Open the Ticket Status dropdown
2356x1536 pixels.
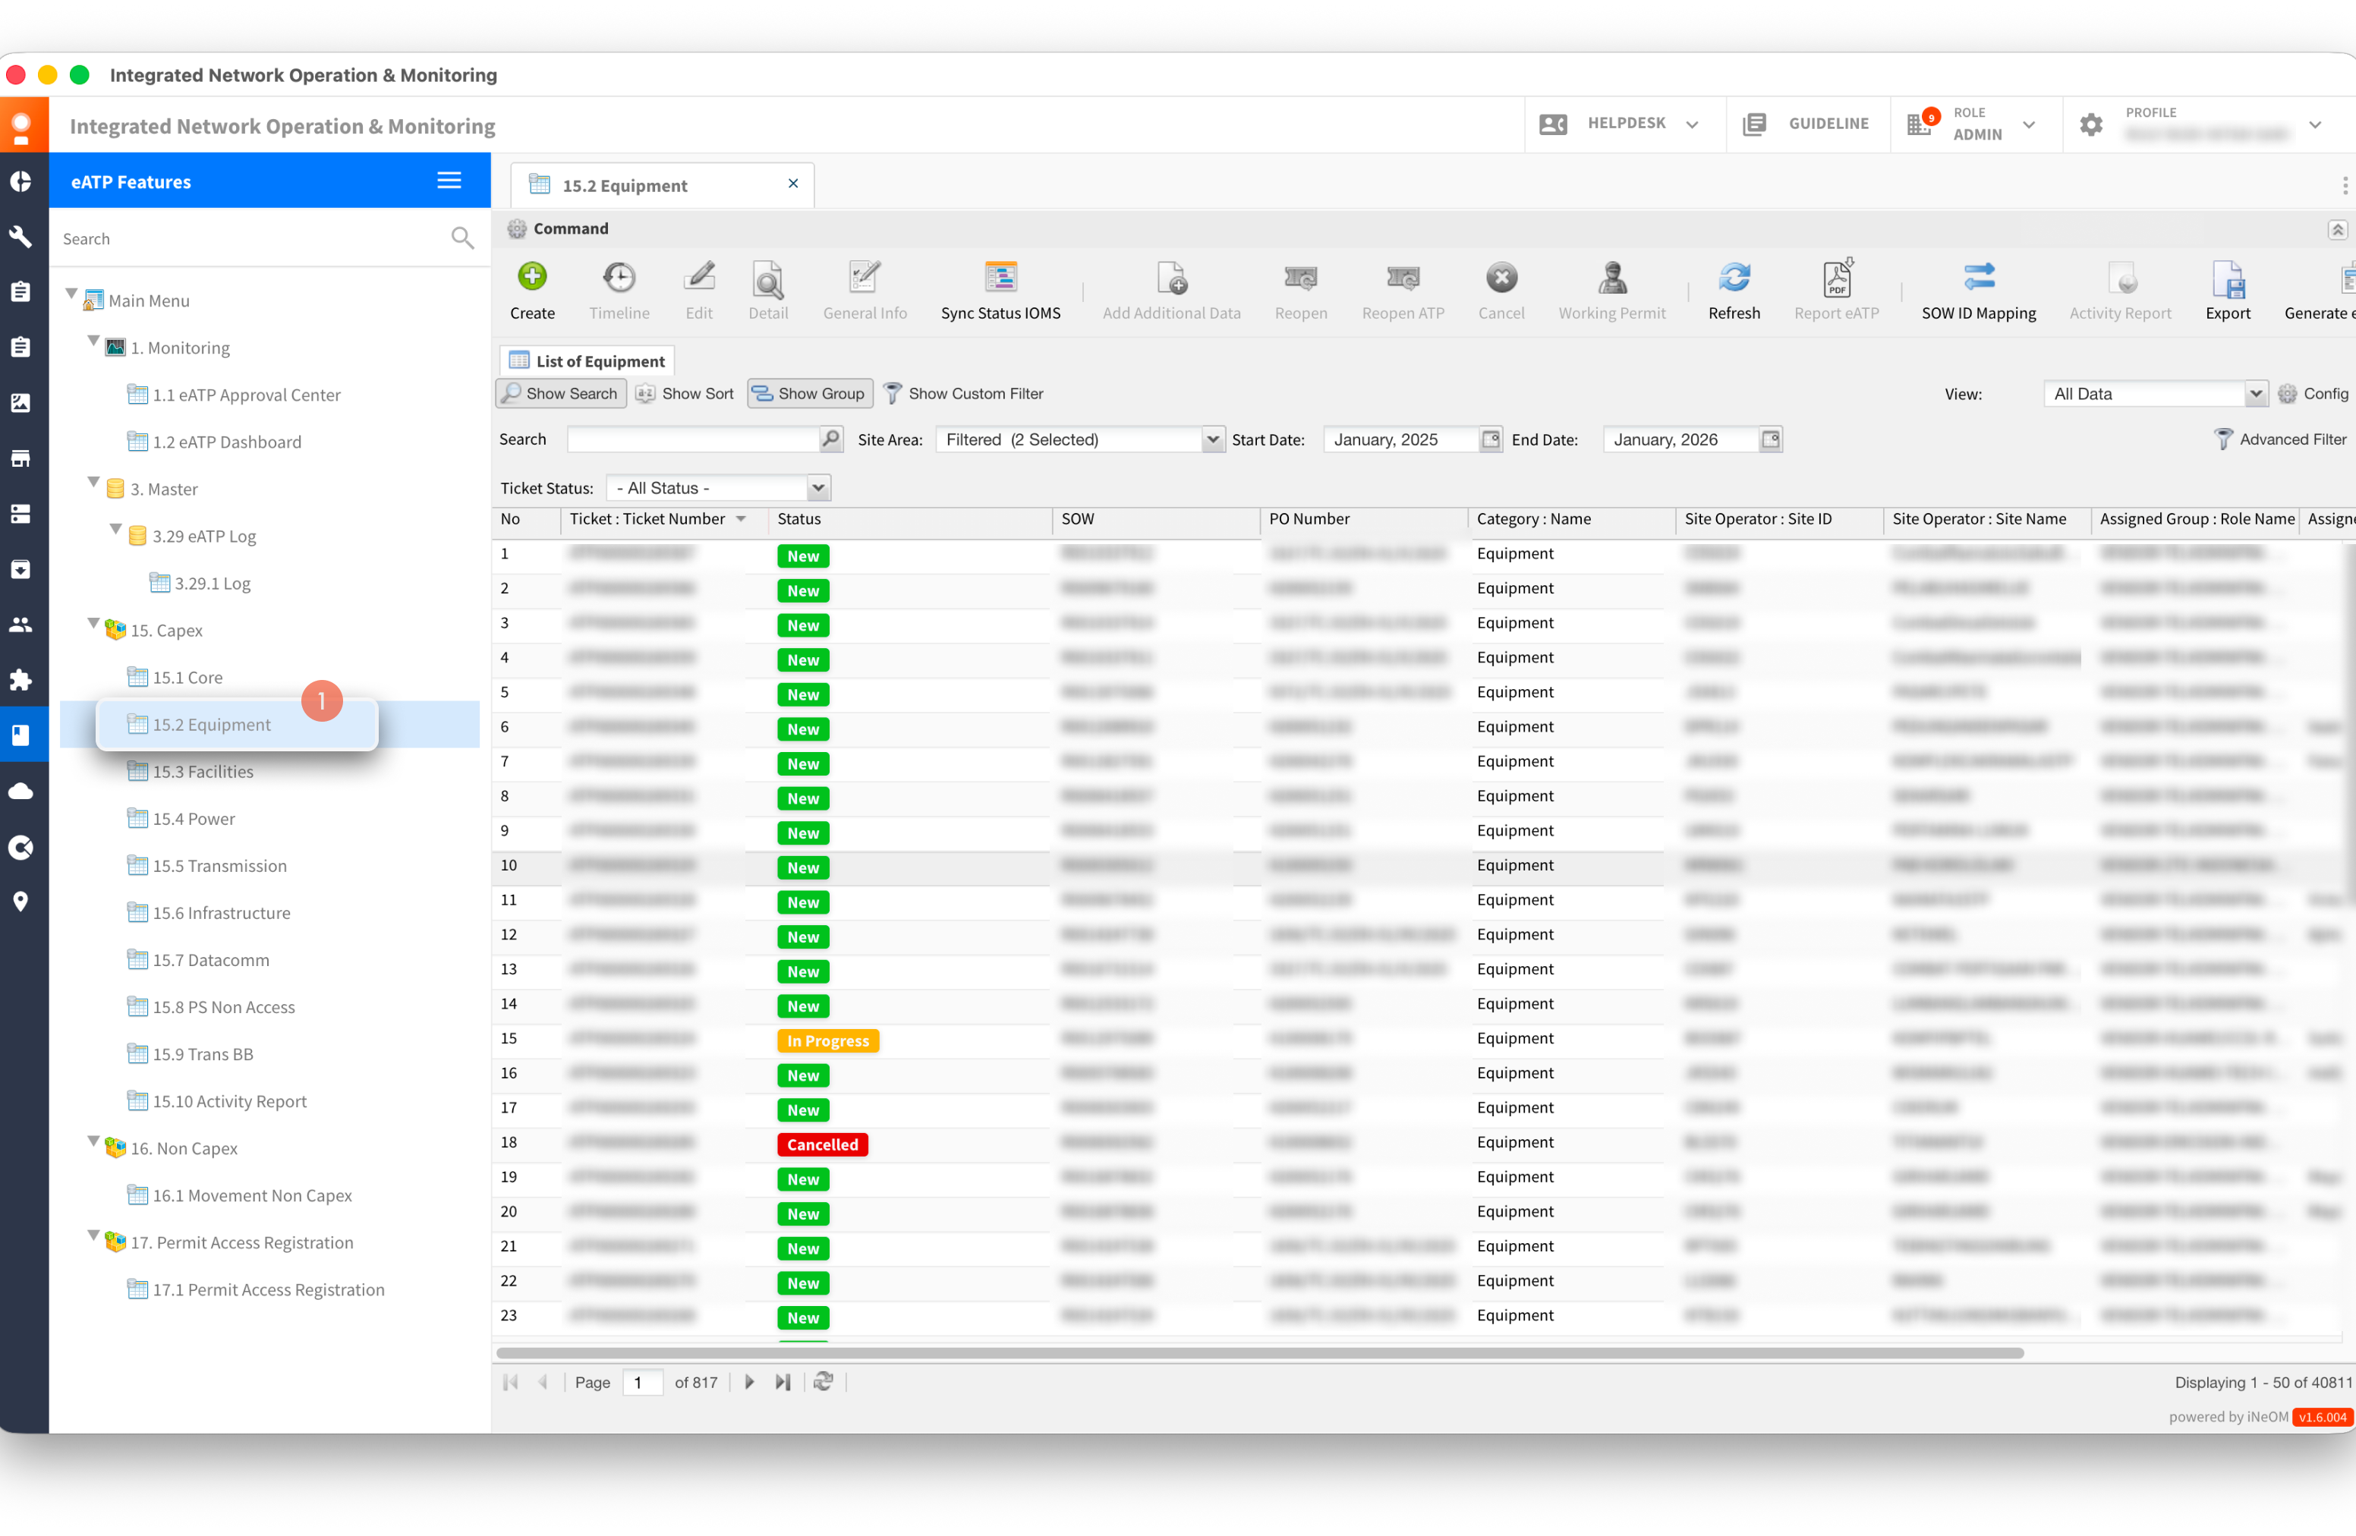click(x=817, y=488)
